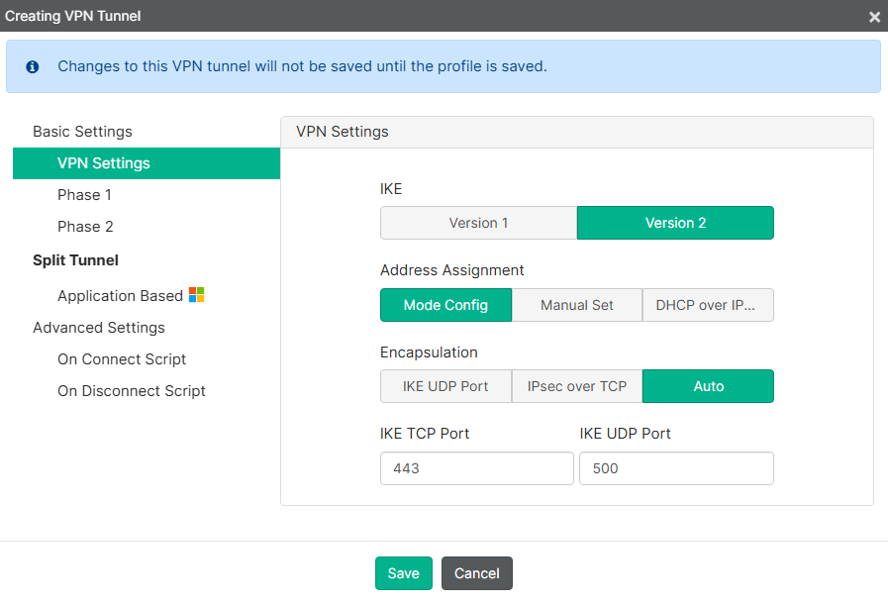Open Application Based split tunnel settings
The image size is (888, 604).
(122, 295)
